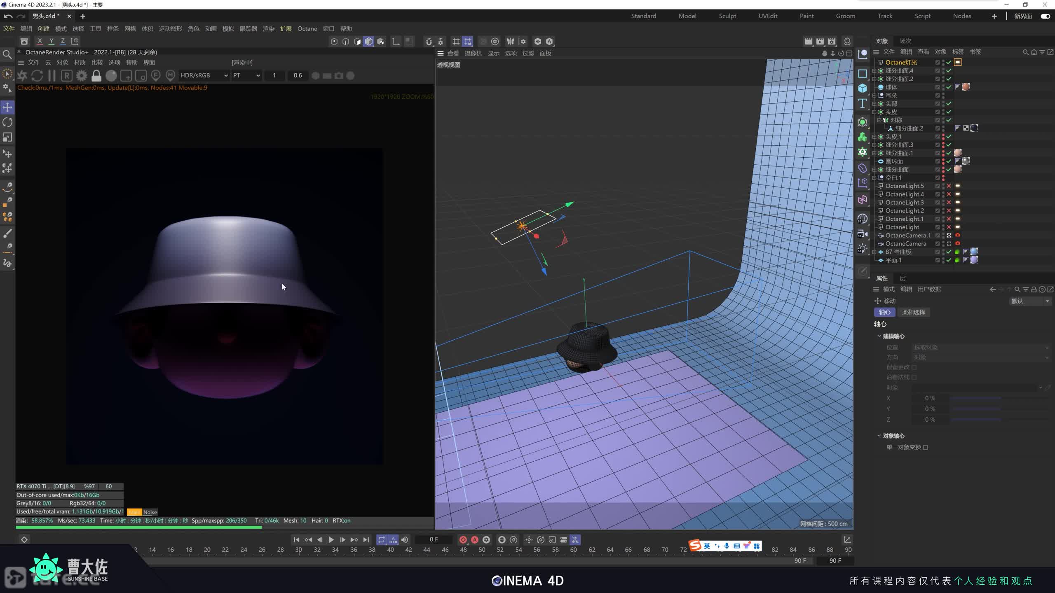Pause the Octane render
Image resolution: width=1055 pixels, height=593 pixels.
[x=52, y=76]
